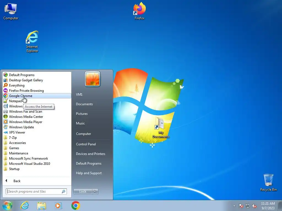Click the Action Center flag icon
The height and width of the screenshot is (211, 282).
pos(241,206)
